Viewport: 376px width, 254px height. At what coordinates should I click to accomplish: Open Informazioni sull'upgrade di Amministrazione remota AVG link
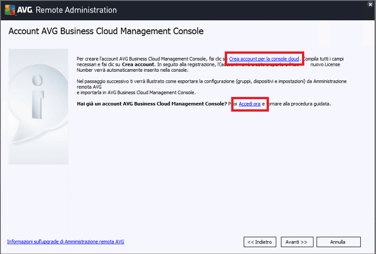(x=66, y=242)
